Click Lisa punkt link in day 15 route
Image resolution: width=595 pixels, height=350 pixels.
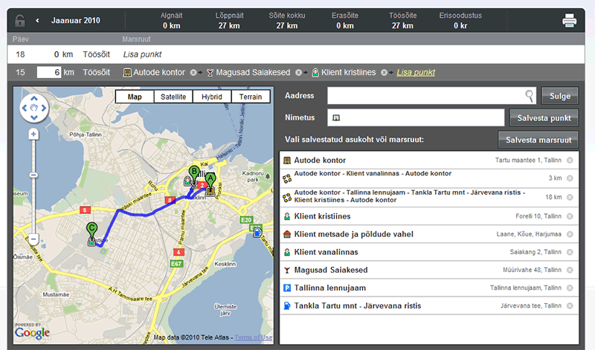(416, 73)
